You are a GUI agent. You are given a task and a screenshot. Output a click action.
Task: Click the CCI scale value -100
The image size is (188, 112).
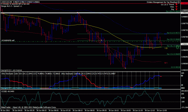pos(183,102)
